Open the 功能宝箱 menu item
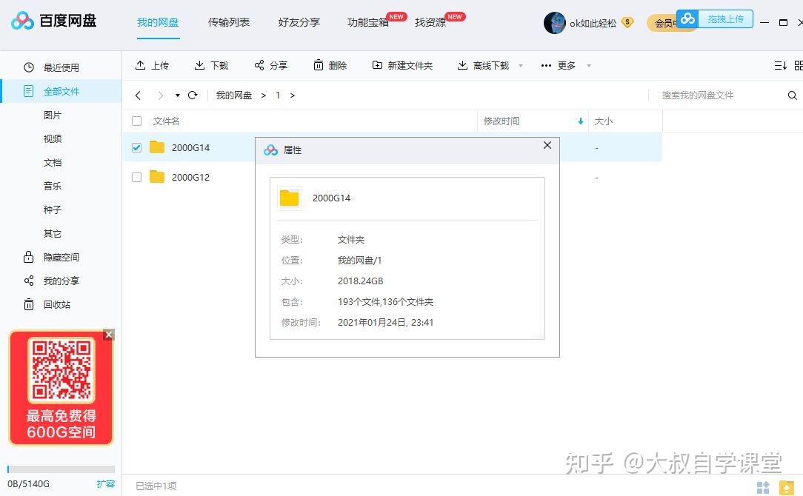Image resolution: width=803 pixels, height=496 pixels. [368, 22]
